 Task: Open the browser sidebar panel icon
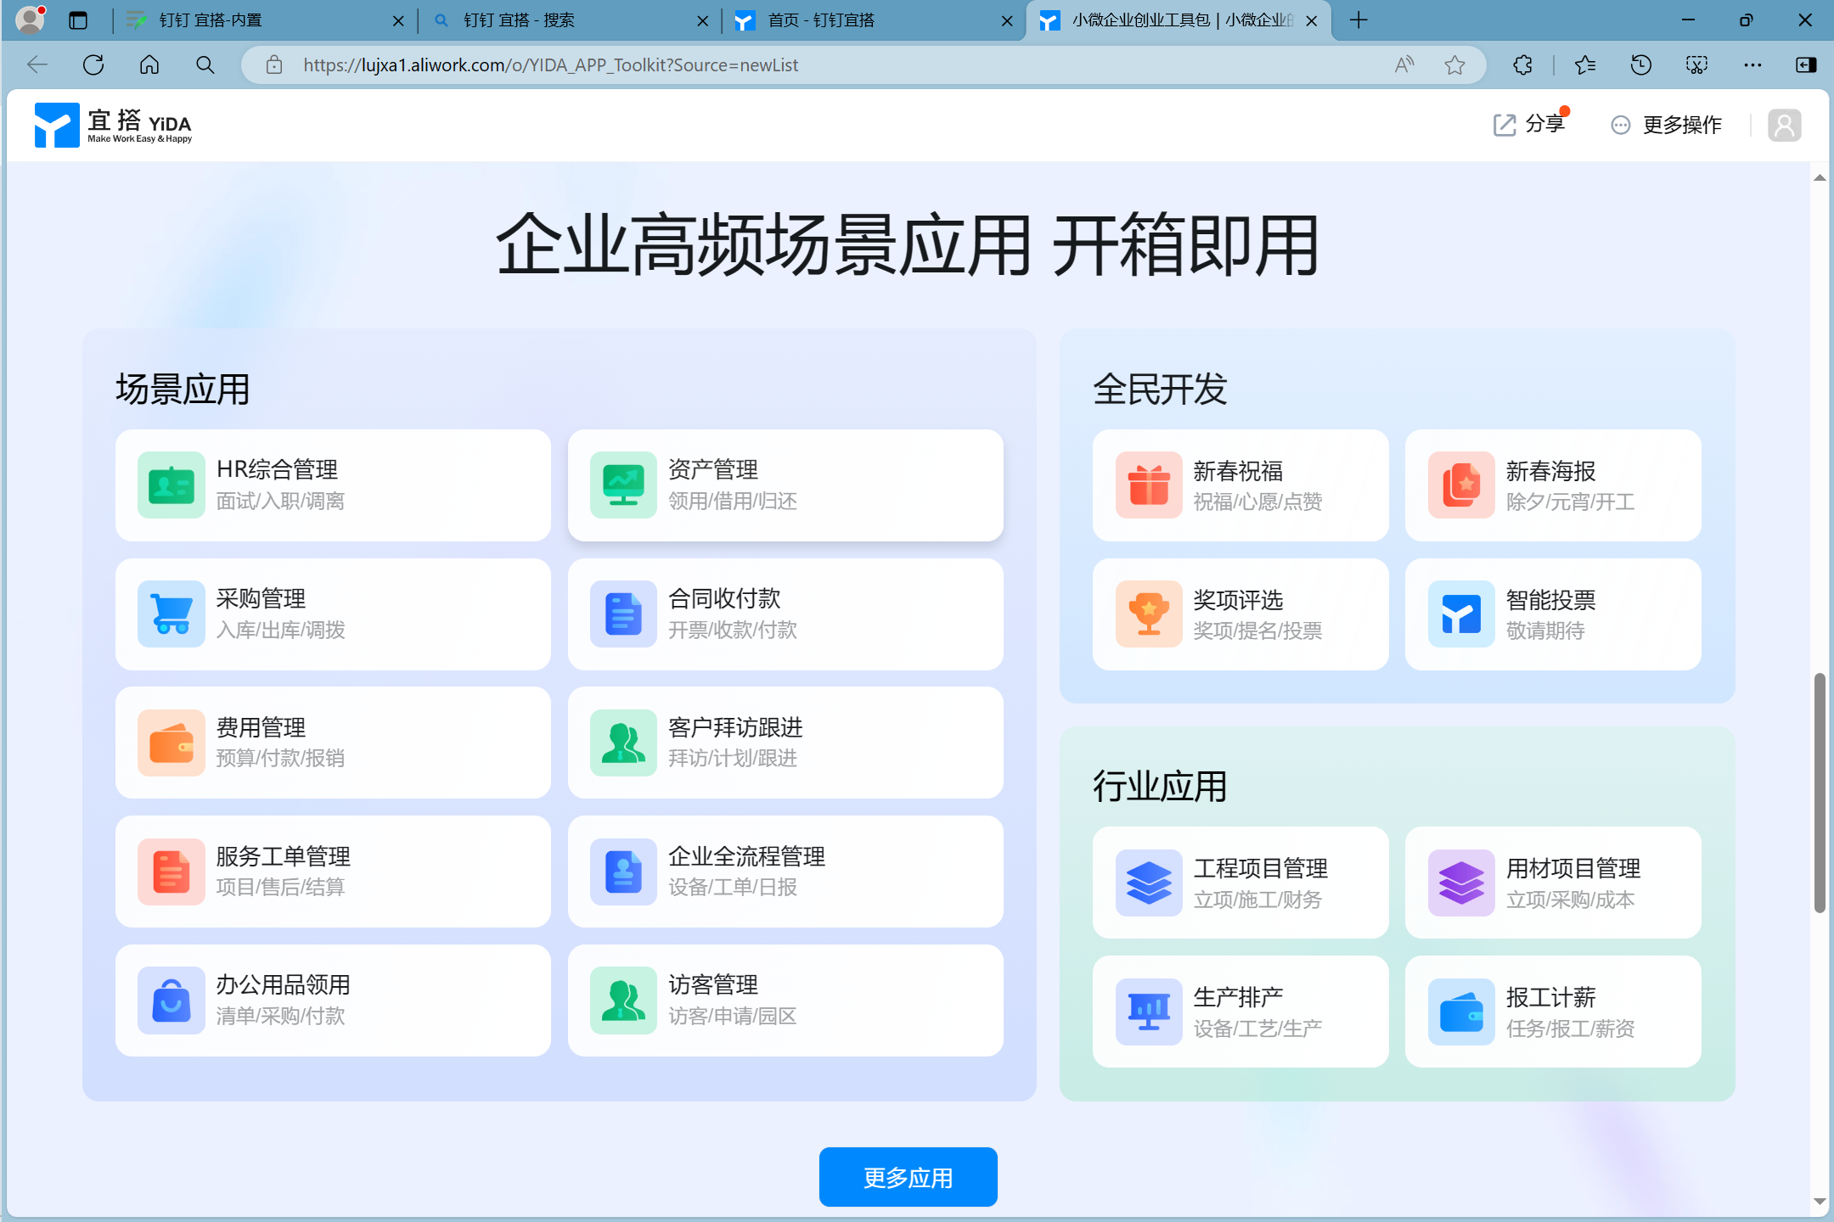click(x=1806, y=64)
